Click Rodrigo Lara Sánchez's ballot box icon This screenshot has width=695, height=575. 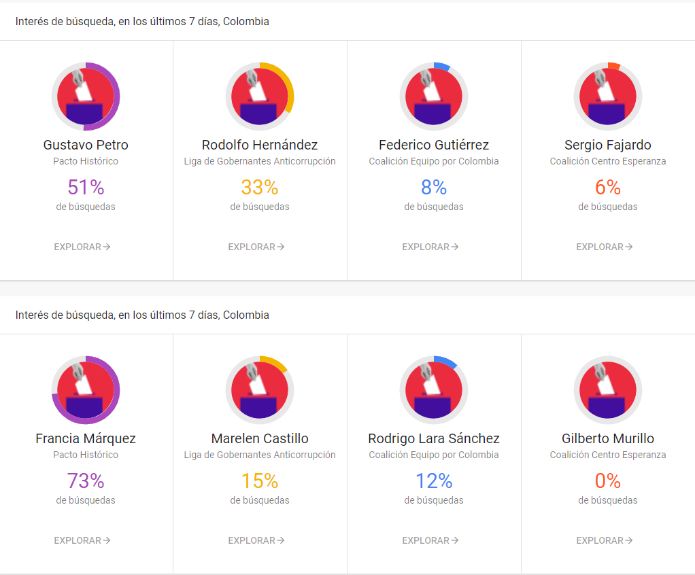coord(434,390)
